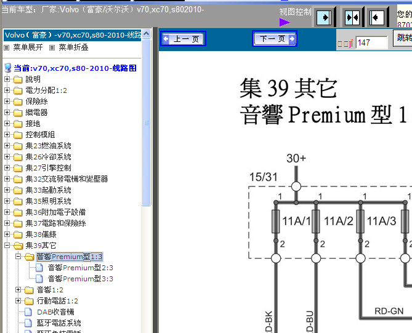Click the folder icon of 集35照明系統
Image resolution: width=412 pixels, height=333 pixels.
(x=18, y=201)
